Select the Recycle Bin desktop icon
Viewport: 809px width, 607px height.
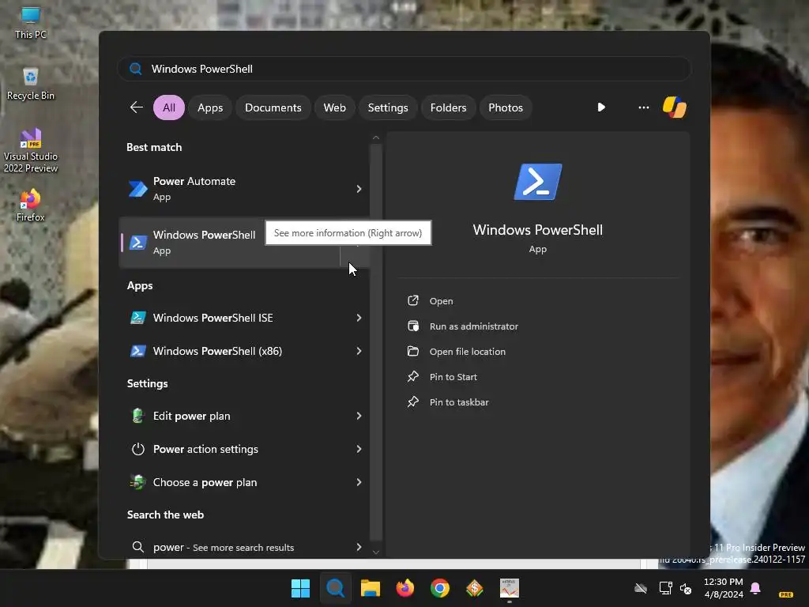31,84
